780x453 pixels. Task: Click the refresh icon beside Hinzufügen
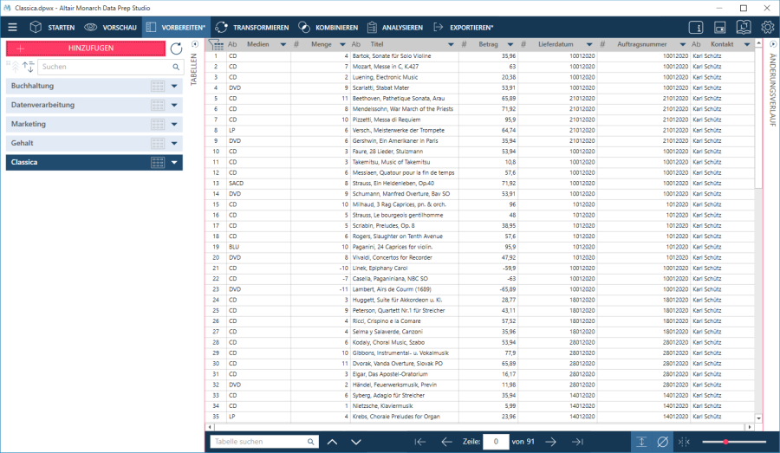coord(176,49)
